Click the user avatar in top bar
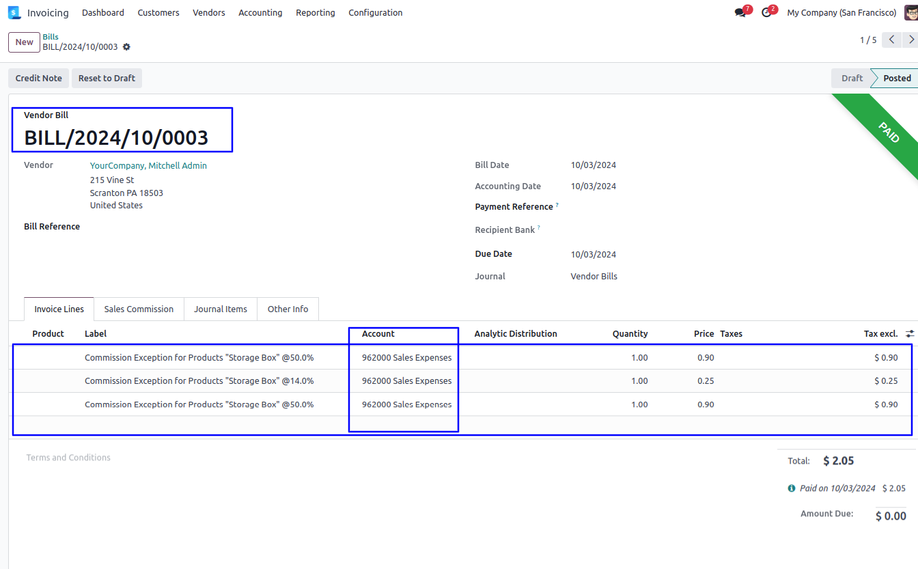Image resolution: width=918 pixels, height=569 pixels. pos(910,13)
